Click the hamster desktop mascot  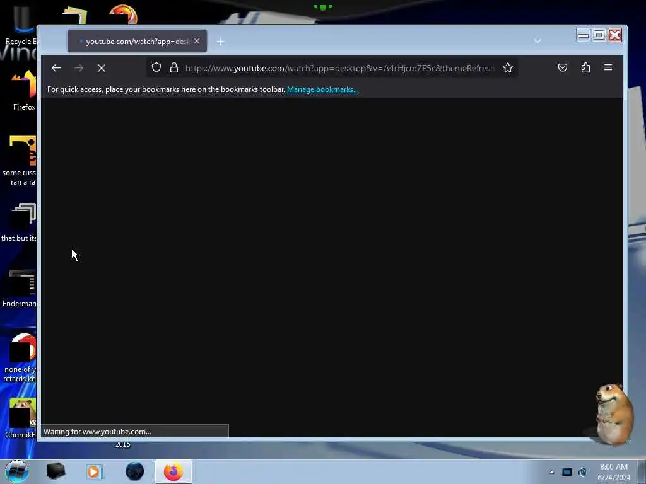click(x=613, y=414)
